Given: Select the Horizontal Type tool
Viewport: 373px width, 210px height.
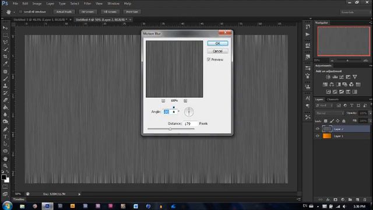Looking at the screenshot, I should 5,136.
